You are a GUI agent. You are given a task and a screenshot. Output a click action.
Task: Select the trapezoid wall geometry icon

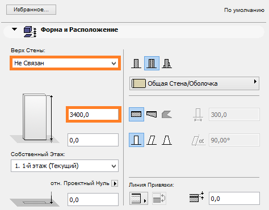coord(152,114)
